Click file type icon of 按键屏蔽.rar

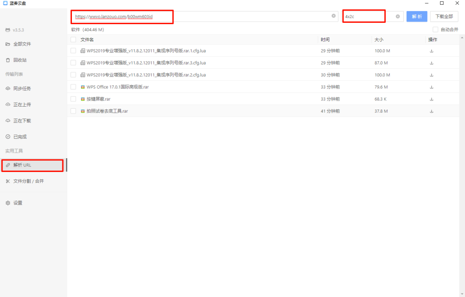click(83, 99)
